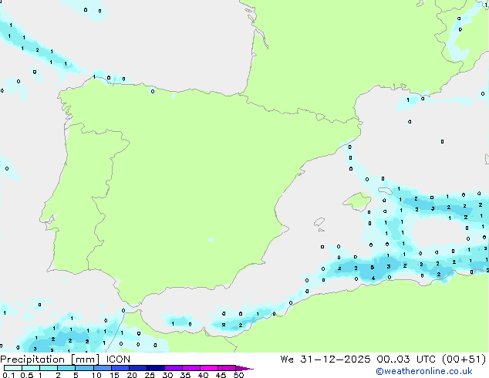Click the '[mm]' unit label
This screenshot has width=489, height=378.
point(85,359)
